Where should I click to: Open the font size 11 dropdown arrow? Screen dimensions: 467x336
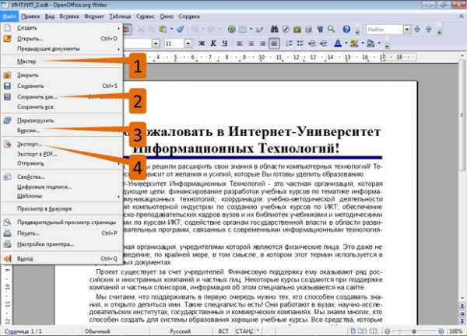(x=188, y=44)
